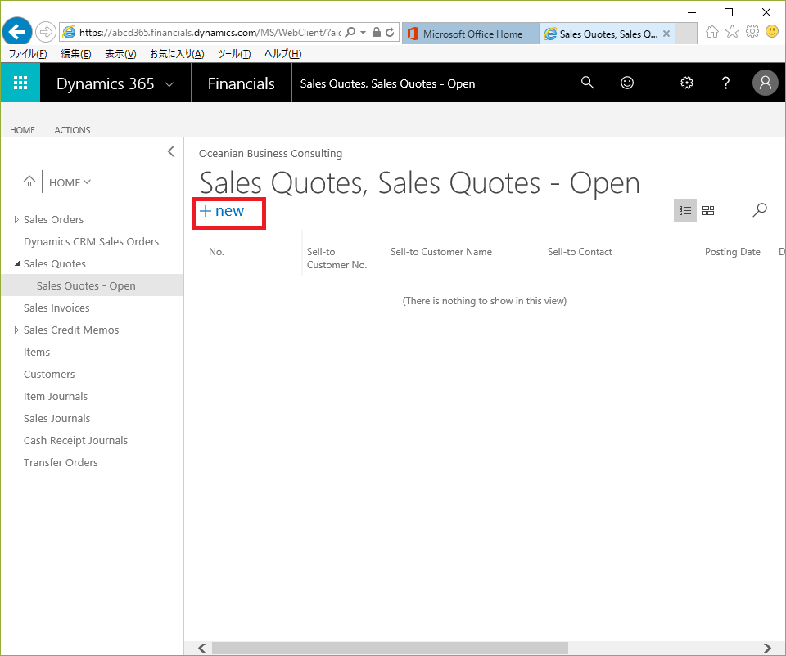Open Item Journals in sidebar
Viewport: 786px width, 656px height.
click(x=56, y=396)
